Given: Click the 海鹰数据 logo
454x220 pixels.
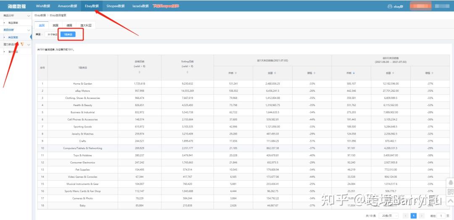Looking at the screenshot, I should pos(16,6).
